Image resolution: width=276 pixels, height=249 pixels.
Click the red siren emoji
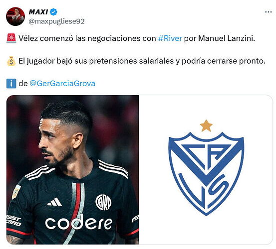pyautogui.click(x=11, y=38)
